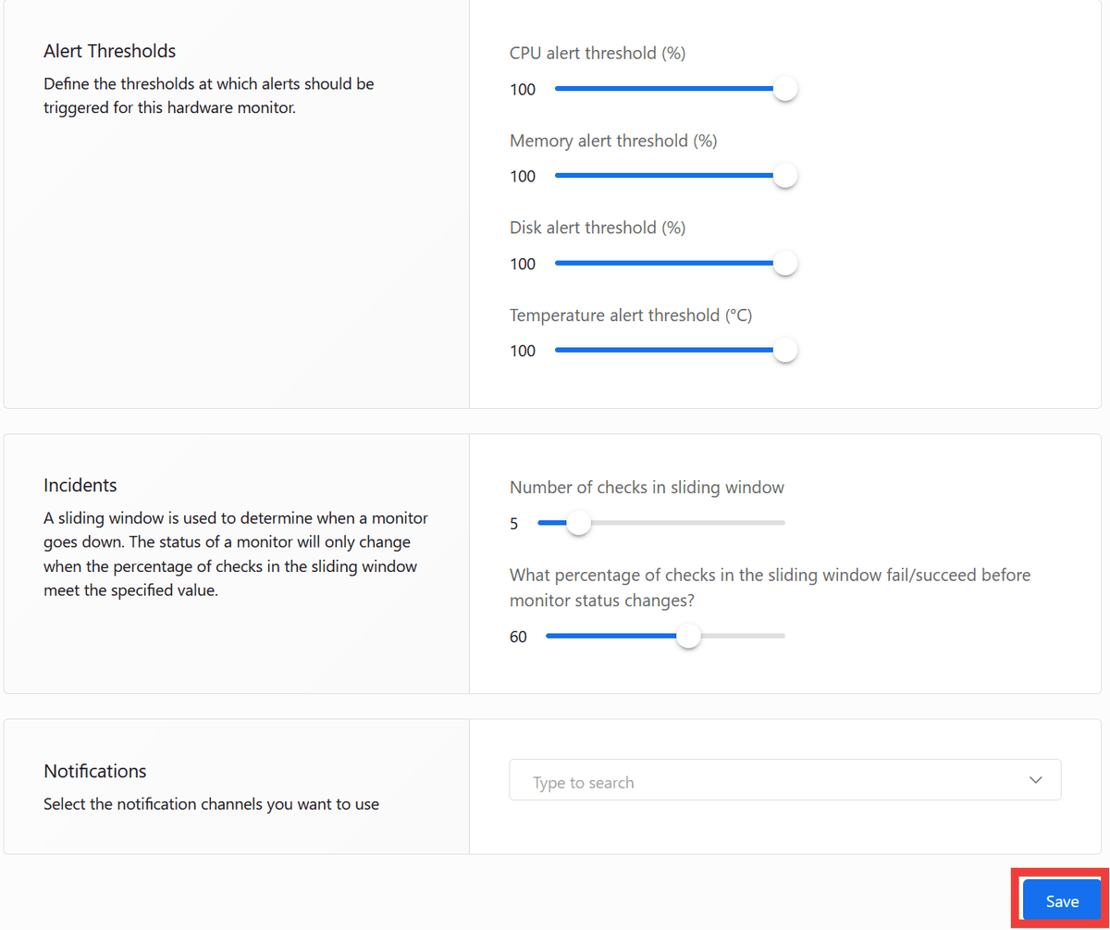1110x930 pixels.
Task: Click the Disk alert threshold slider handle
Action: pos(784,264)
